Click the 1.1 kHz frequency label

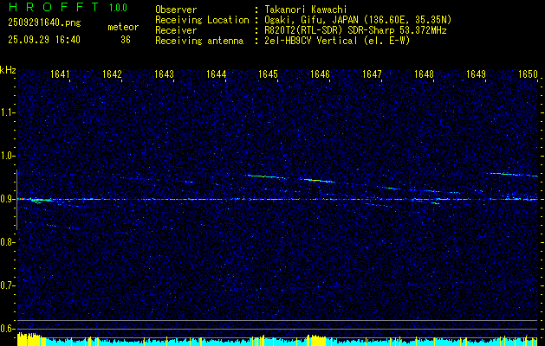point(7,112)
